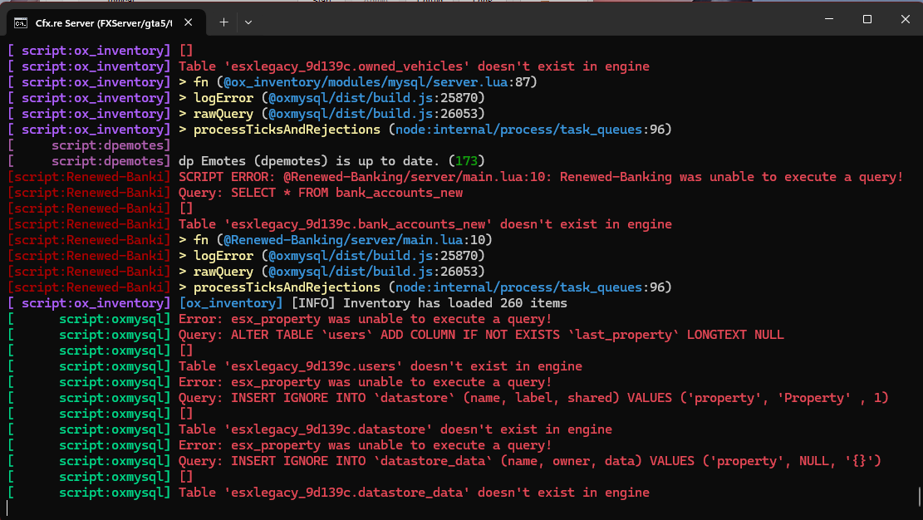The image size is (923, 520).
Task: Click the first 'Error: esx_property was unable' line
Action: pyautogui.click(x=365, y=319)
